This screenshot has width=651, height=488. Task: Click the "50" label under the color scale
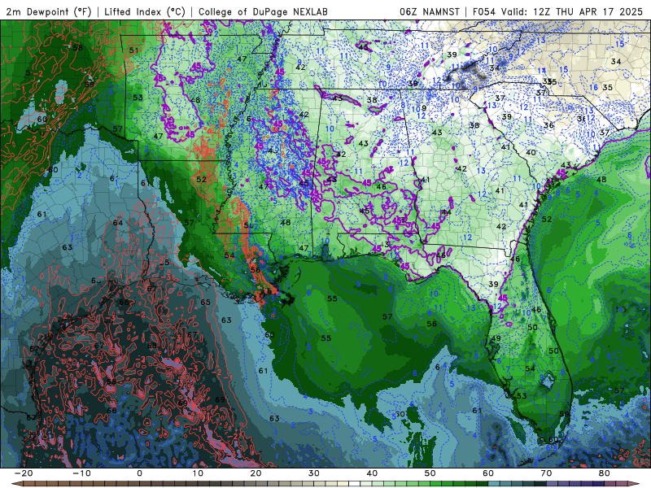[430, 473]
